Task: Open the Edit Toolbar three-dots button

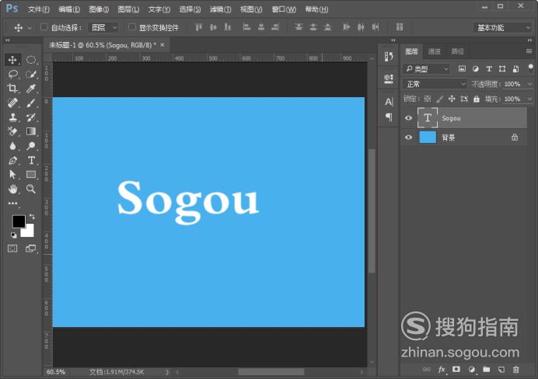Action: click(x=12, y=203)
